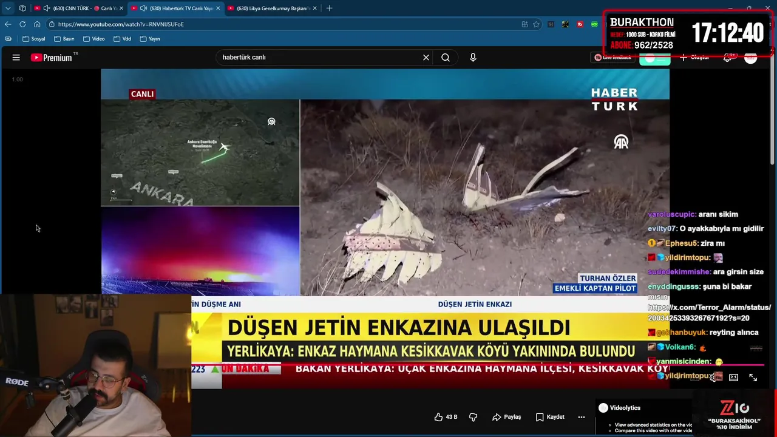Image resolution: width=777 pixels, height=437 pixels.
Task: Click the first bookmark bar icon before Sosyal
Action: (8, 39)
